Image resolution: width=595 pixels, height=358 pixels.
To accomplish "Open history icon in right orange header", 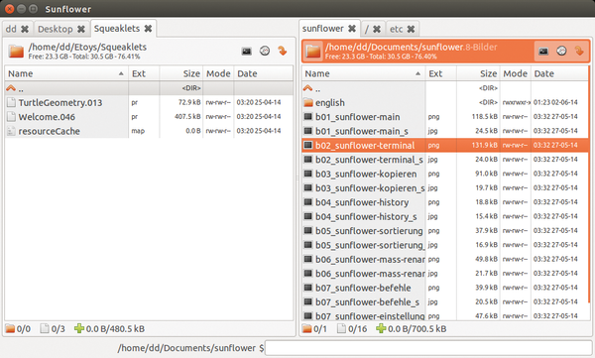I will click(x=561, y=51).
